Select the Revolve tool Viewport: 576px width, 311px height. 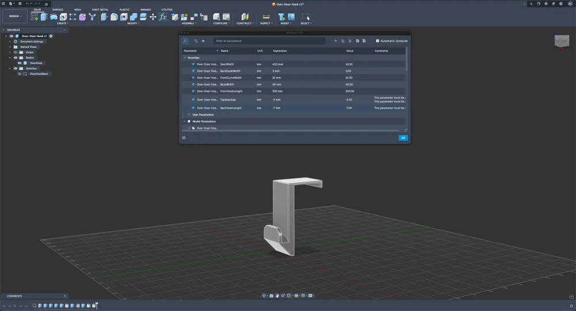[54, 17]
